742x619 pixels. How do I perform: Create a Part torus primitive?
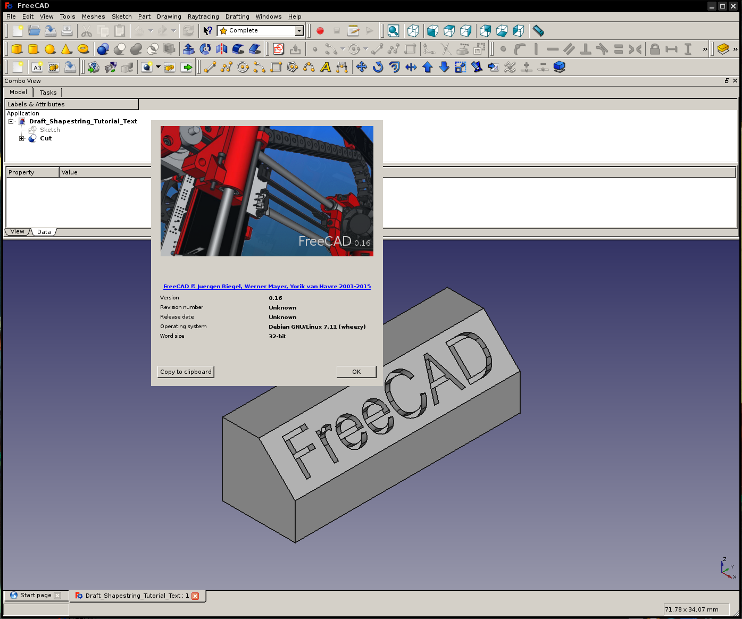83,49
